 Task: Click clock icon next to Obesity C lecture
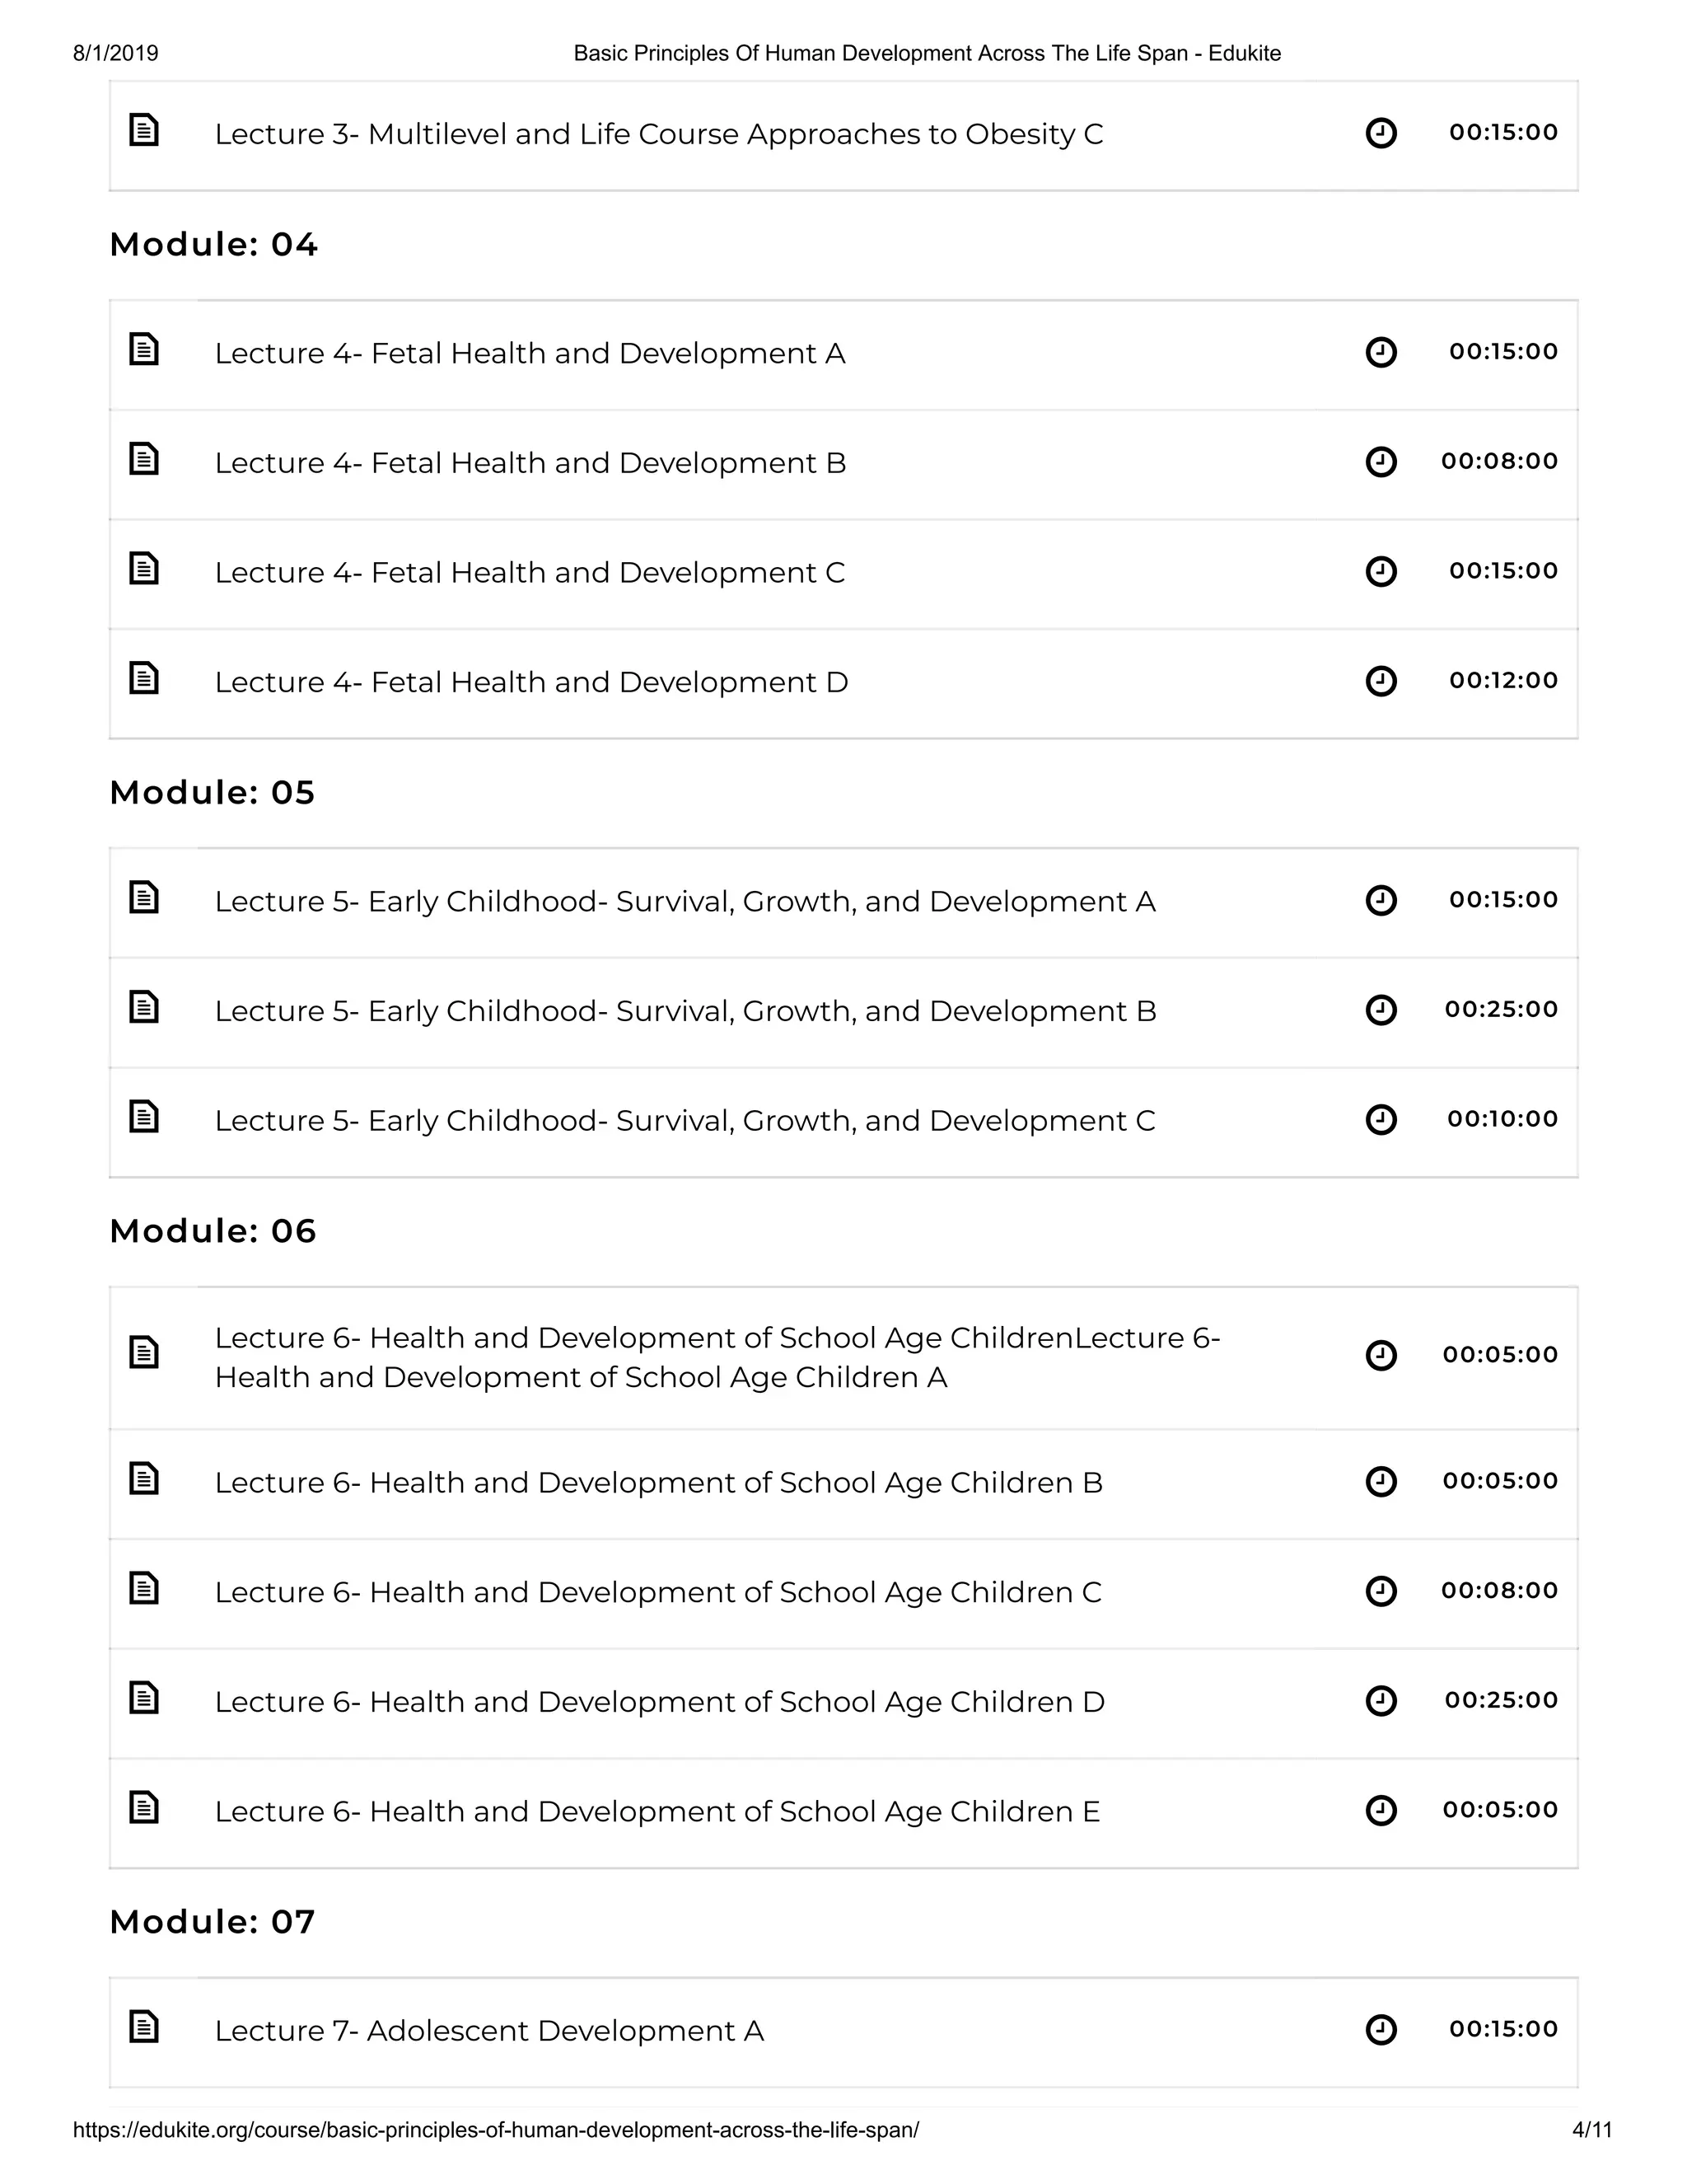1381,133
